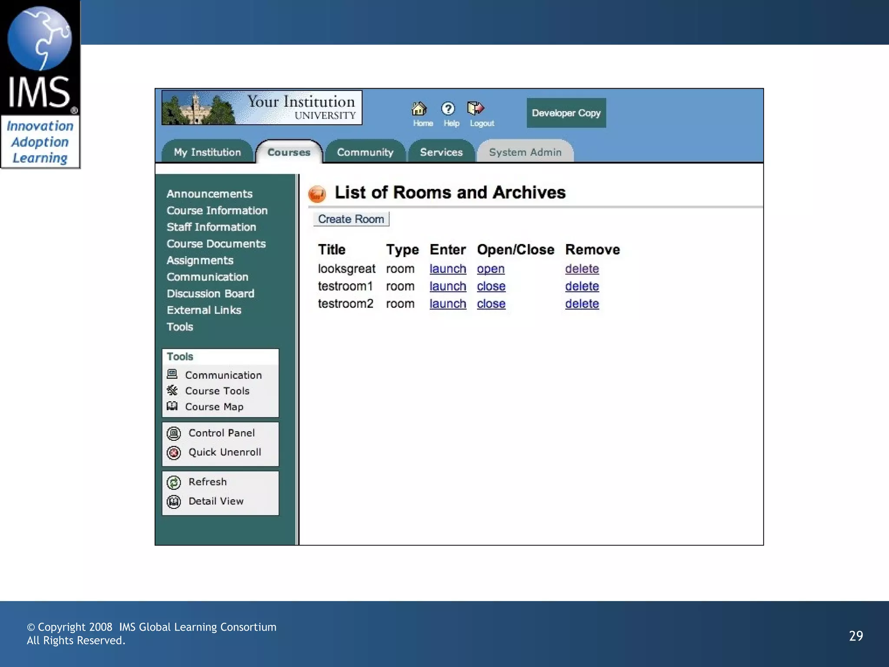Click the Your Institution University banner
Viewport: 889px width, 667px height.
coord(262,108)
